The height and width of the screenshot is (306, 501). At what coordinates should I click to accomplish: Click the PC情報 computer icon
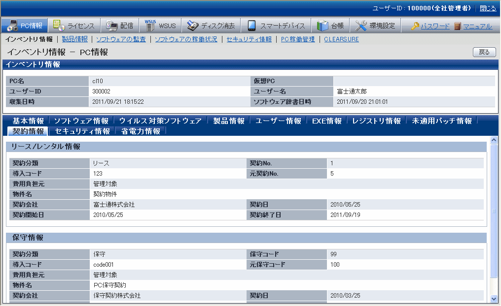(x=12, y=26)
